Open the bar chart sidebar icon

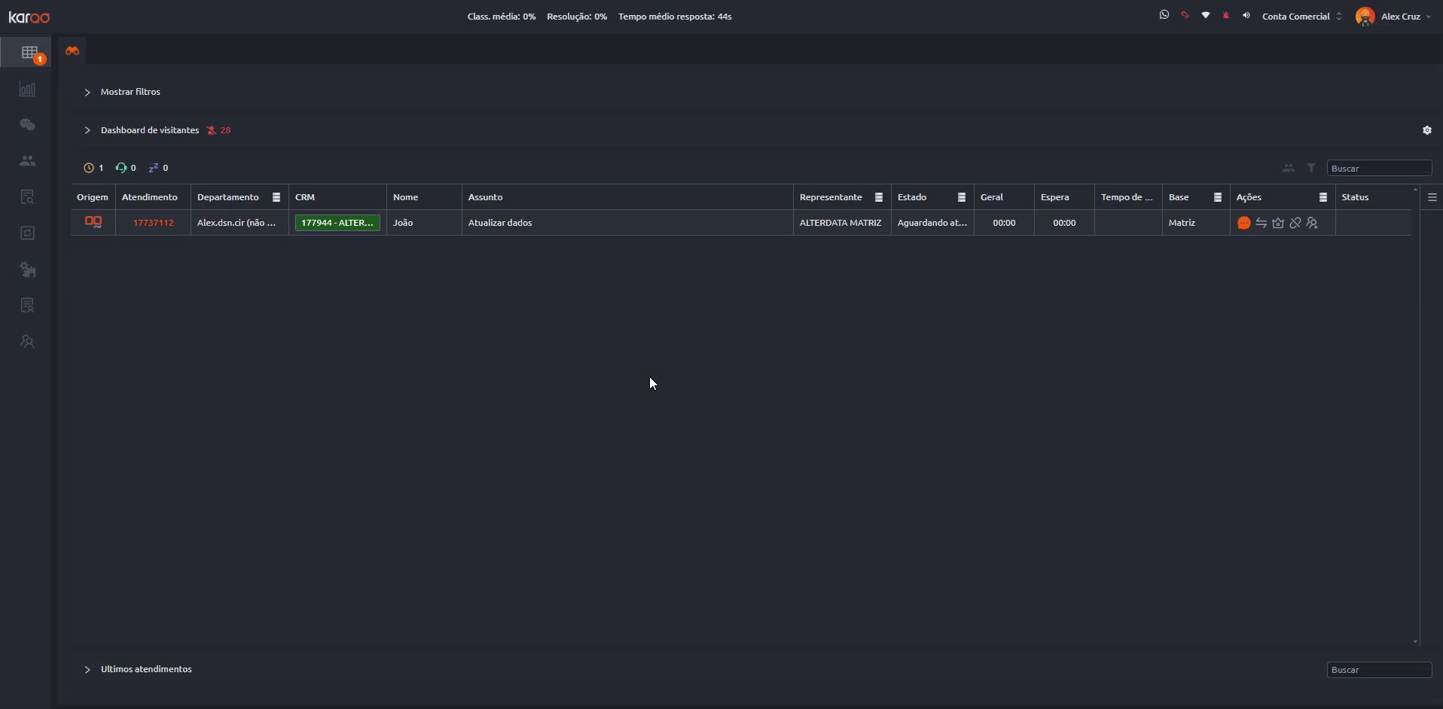pos(28,89)
